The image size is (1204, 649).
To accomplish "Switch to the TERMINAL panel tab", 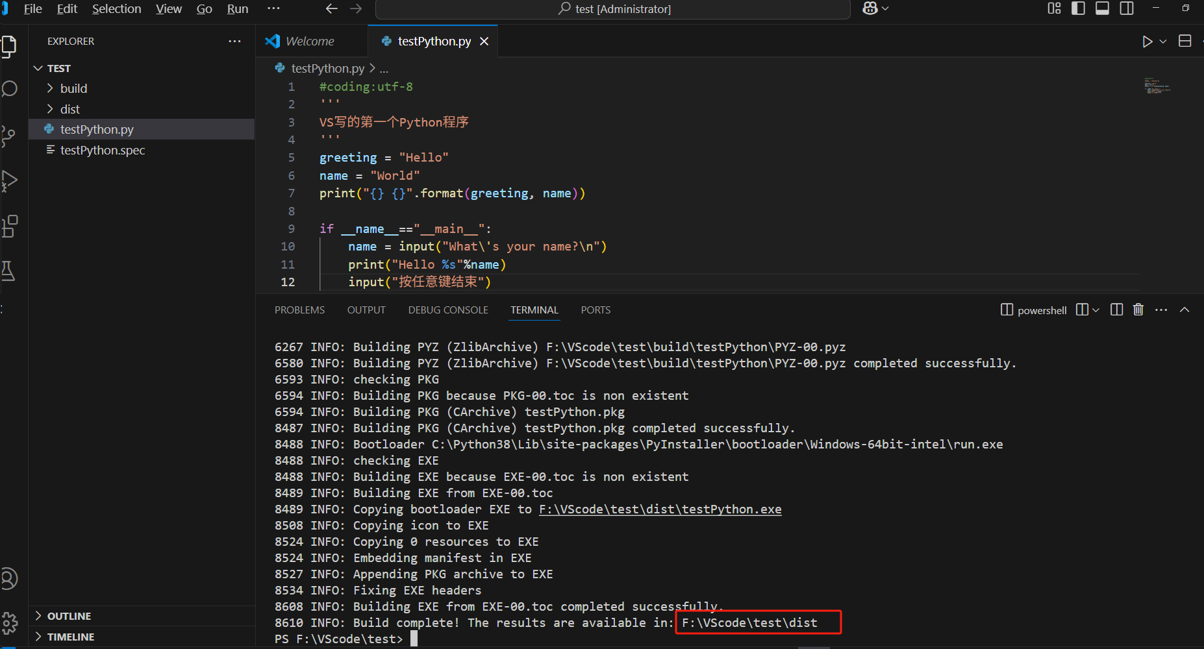I will (534, 310).
